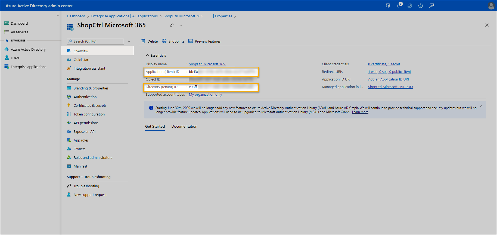Open notifications bell icon
The image size is (497, 235).
(x=399, y=6)
